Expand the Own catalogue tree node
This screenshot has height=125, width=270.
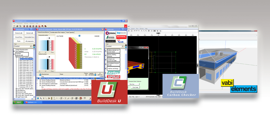(x=14, y=51)
